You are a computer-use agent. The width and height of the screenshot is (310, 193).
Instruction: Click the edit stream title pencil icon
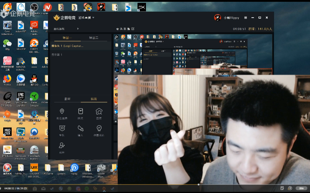(x=133, y=29)
